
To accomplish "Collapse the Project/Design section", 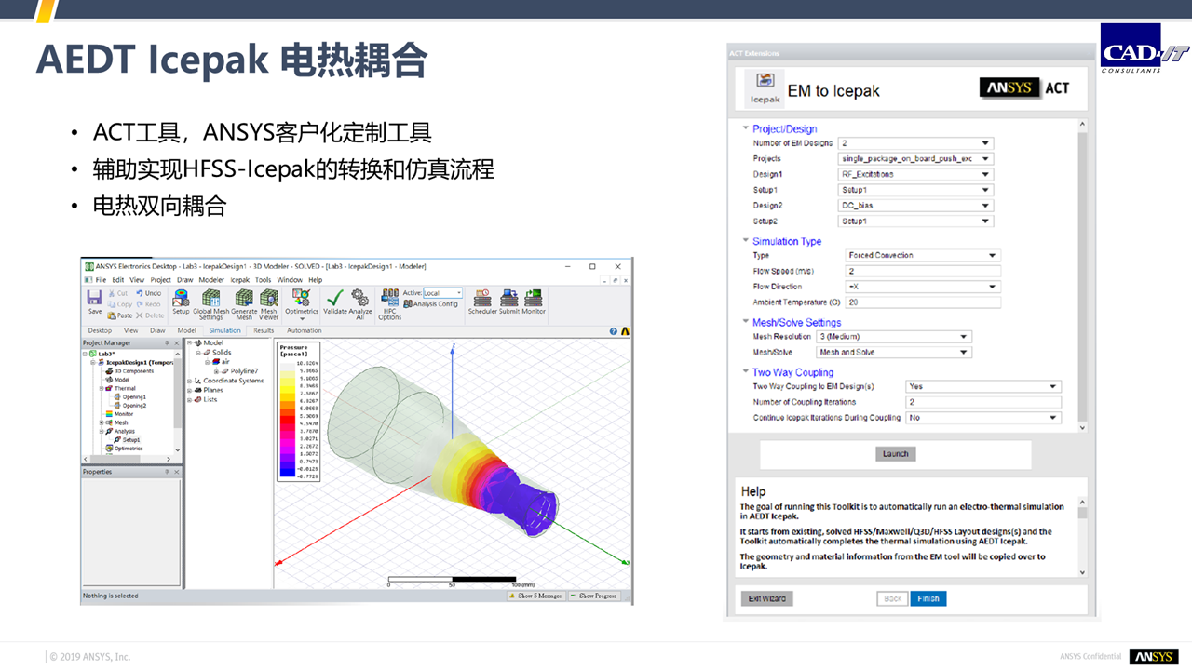I will click(746, 128).
